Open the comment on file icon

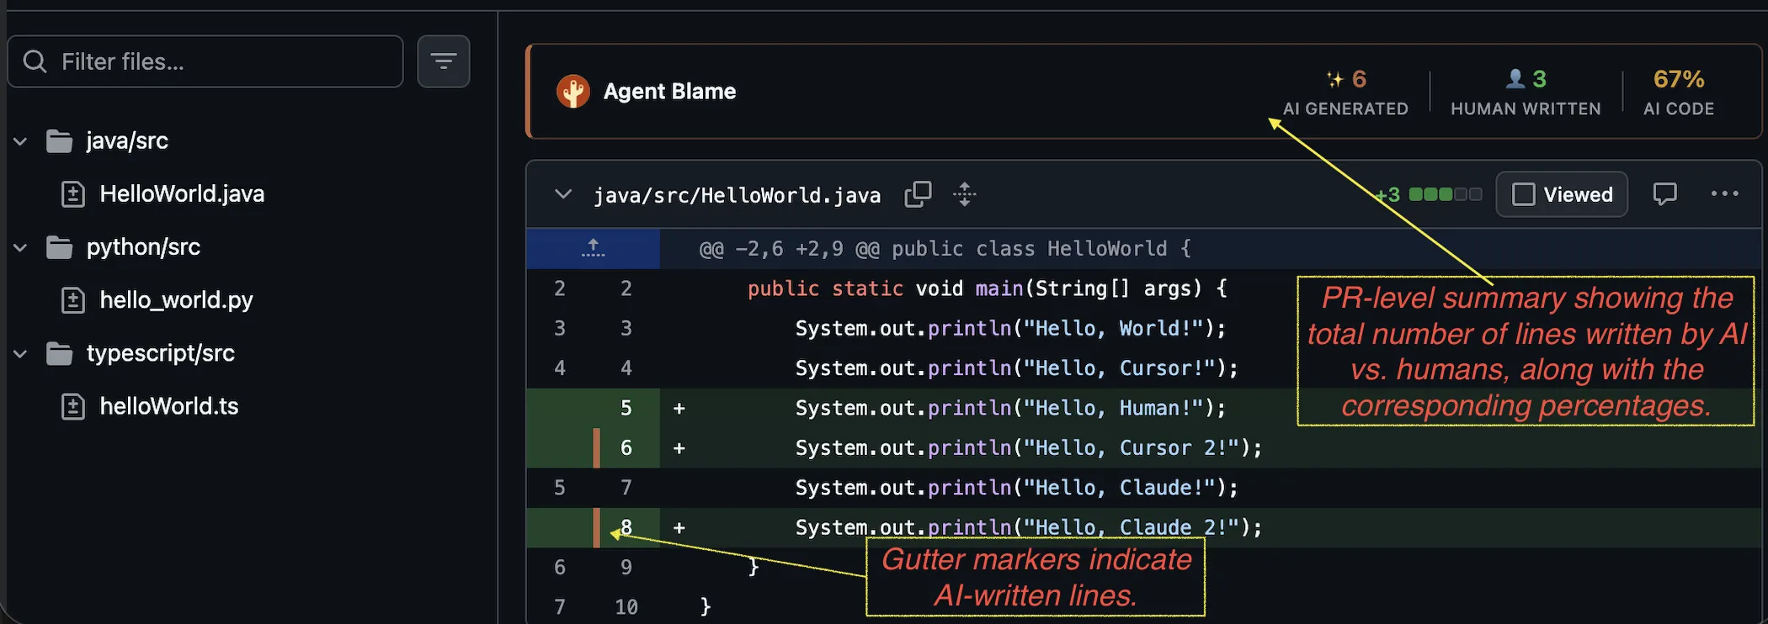(1664, 194)
